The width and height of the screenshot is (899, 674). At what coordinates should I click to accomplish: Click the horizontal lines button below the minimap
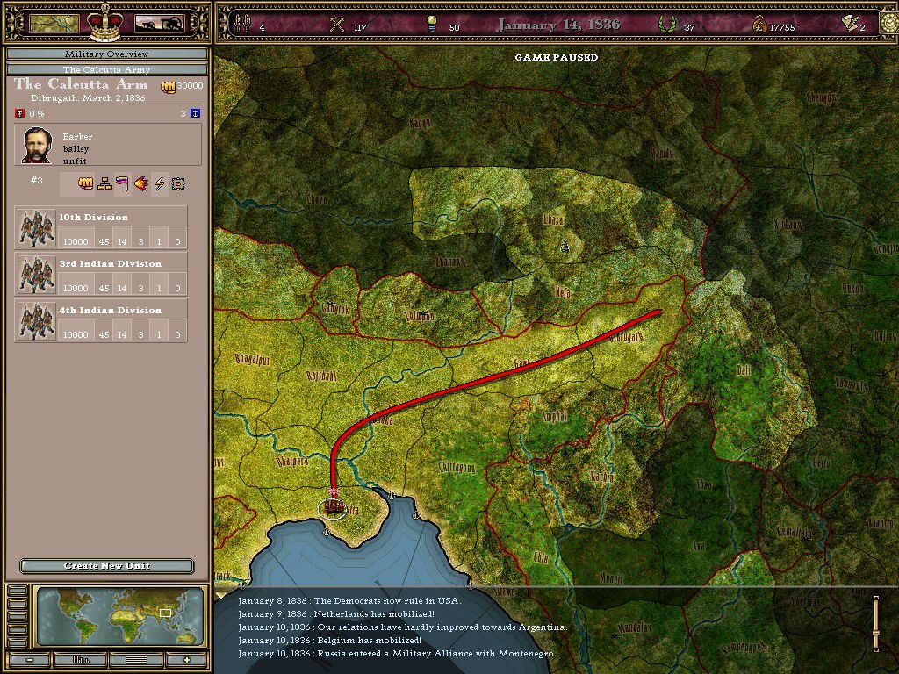[136, 660]
